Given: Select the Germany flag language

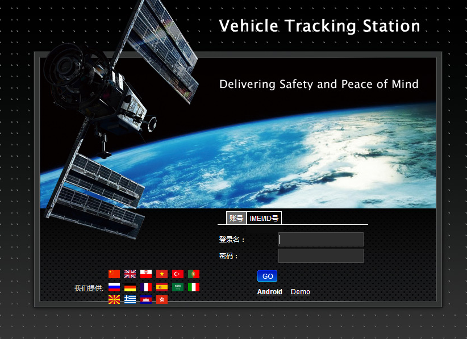Looking at the screenshot, I should 130,287.
